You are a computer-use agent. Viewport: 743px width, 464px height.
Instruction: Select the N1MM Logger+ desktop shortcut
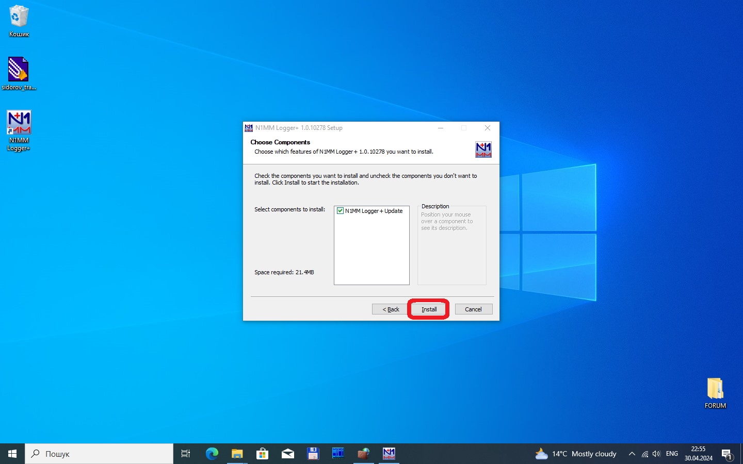[x=19, y=131]
